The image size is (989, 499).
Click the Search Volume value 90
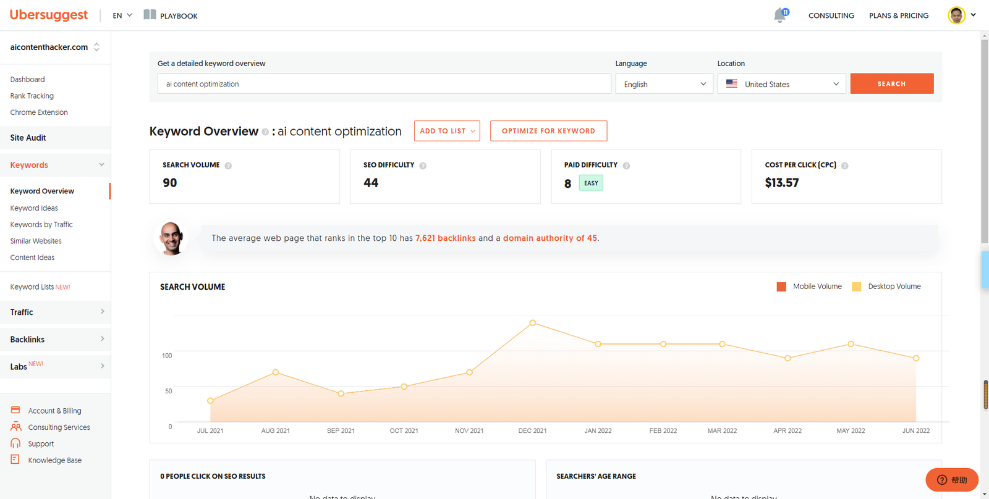click(x=170, y=183)
